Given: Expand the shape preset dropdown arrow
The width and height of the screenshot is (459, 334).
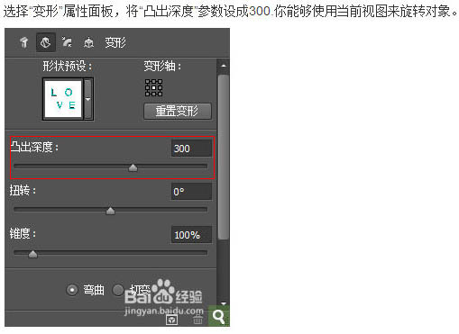Looking at the screenshot, I should click(88, 99).
